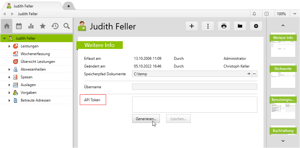300x148 pixels.
Task: Open the search magnifier in sidebar
Action: point(66,26)
